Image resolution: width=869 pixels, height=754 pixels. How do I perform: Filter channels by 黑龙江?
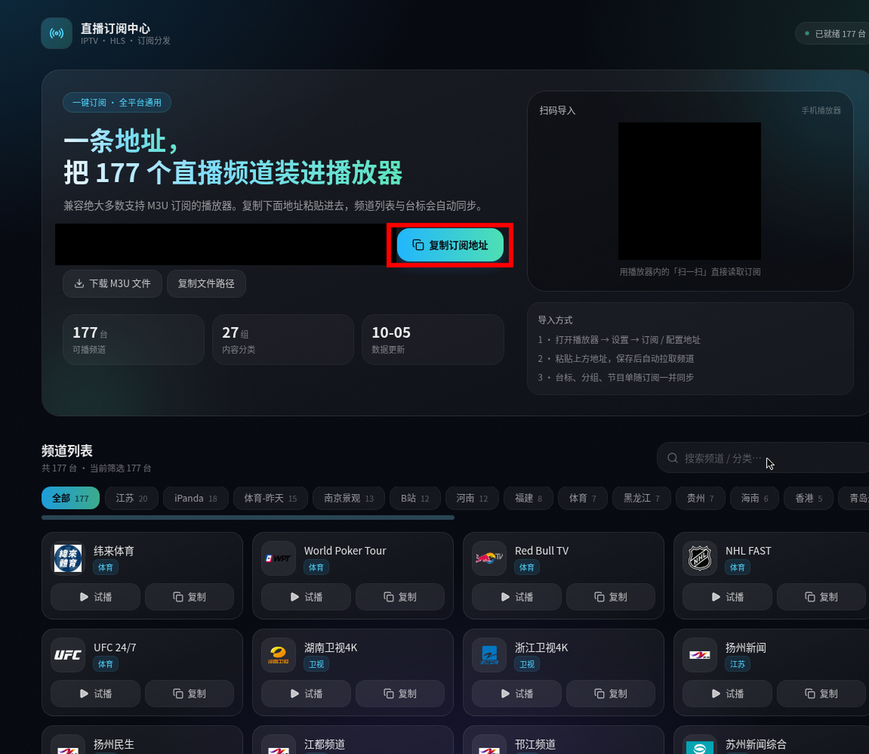point(641,498)
